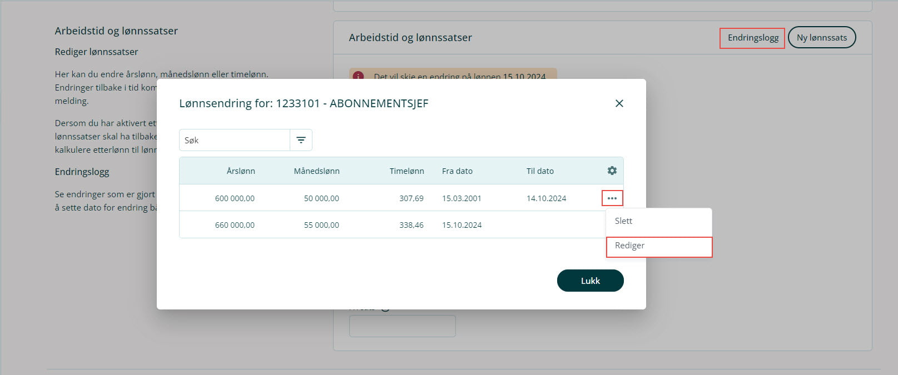Image resolution: width=898 pixels, height=375 pixels.
Task: Click the Ny lønnssats button
Action: click(x=821, y=38)
